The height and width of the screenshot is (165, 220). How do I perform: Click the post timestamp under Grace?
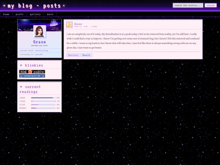(86, 26)
